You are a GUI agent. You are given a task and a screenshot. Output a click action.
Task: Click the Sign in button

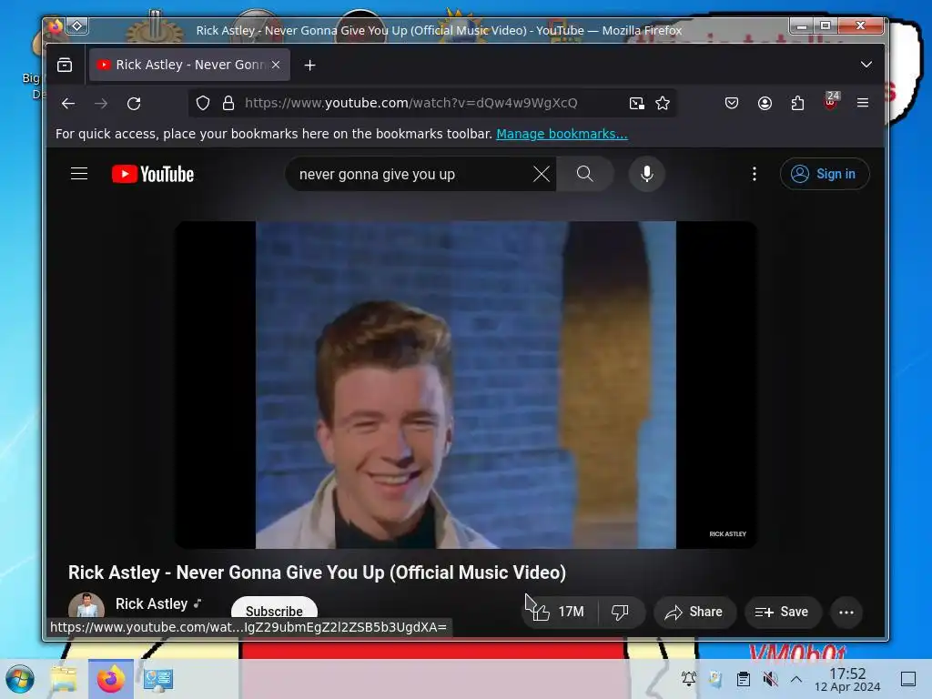coord(825,174)
